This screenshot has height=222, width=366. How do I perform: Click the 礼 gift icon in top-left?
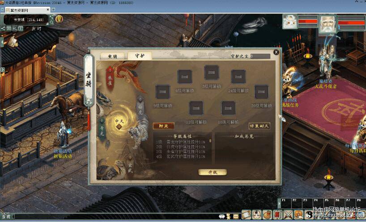[15, 29]
